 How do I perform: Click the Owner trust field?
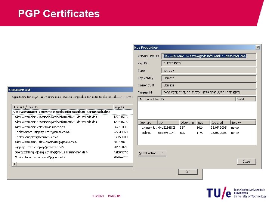(209, 85)
